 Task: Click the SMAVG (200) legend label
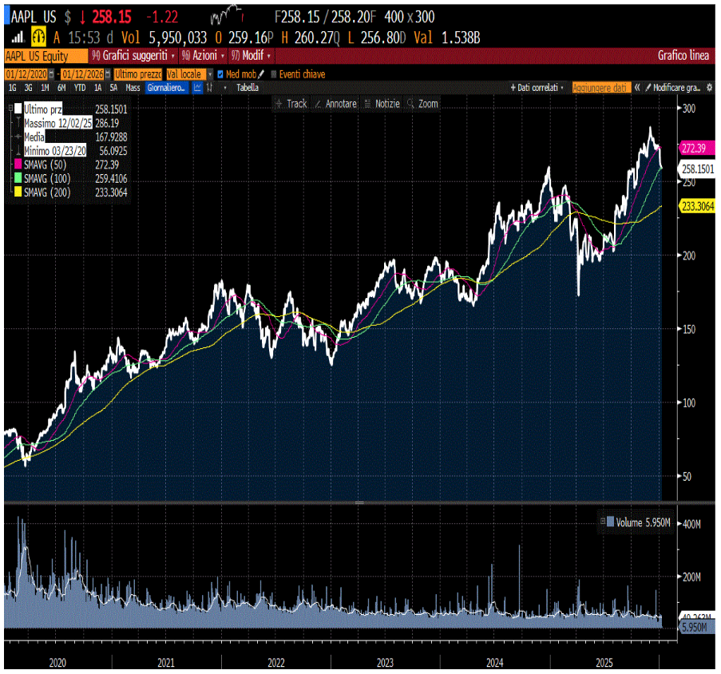point(47,192)
